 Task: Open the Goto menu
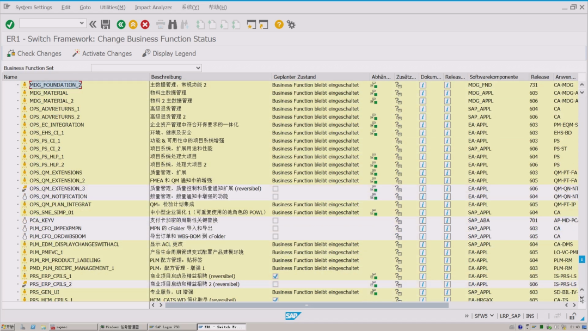[85, 7]
